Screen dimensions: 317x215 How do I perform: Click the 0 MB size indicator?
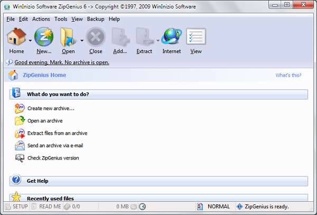123,207
